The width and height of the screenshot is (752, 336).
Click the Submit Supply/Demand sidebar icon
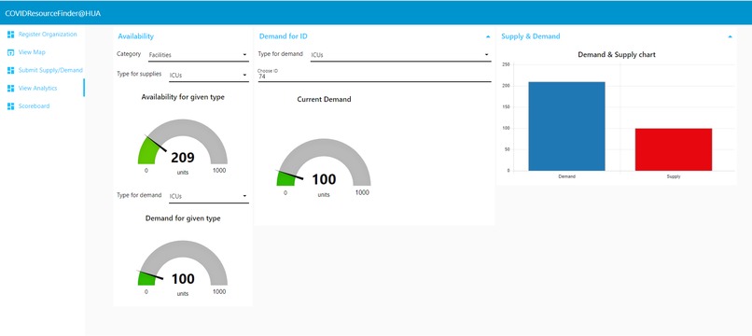point(10,71)
